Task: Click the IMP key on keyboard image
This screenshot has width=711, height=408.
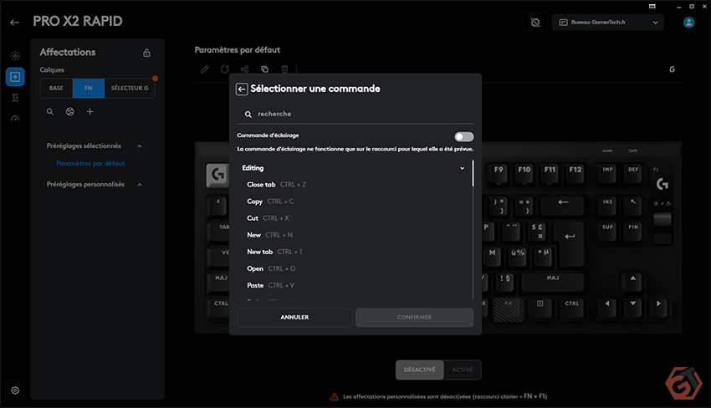Action: (x=607, y=173)
